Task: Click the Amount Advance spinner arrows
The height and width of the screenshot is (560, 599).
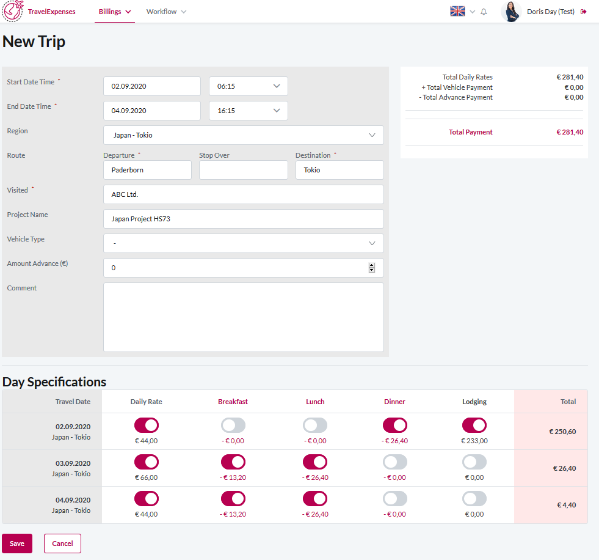Action: point(371,268)
